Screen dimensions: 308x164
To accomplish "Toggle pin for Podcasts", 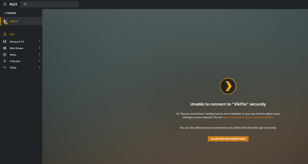I will (39, 61).
